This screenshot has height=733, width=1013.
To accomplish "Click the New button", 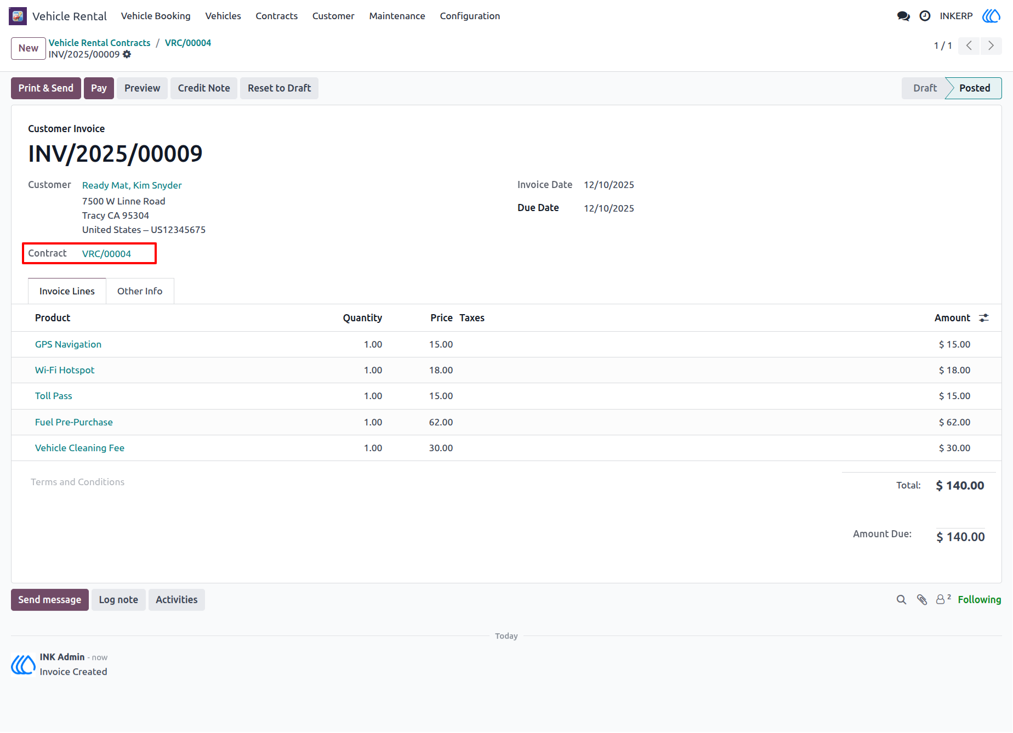I will (x=29, y=48).
